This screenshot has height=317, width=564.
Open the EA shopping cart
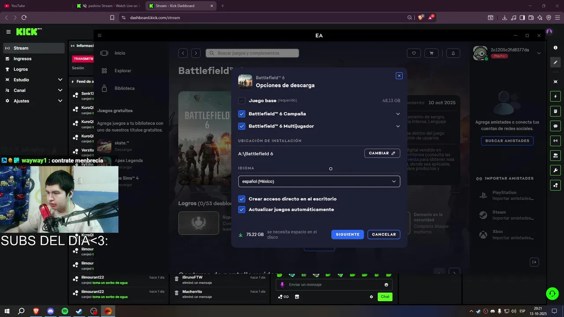point(431,53)
